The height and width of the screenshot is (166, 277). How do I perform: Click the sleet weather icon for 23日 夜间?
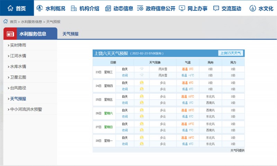142,75
